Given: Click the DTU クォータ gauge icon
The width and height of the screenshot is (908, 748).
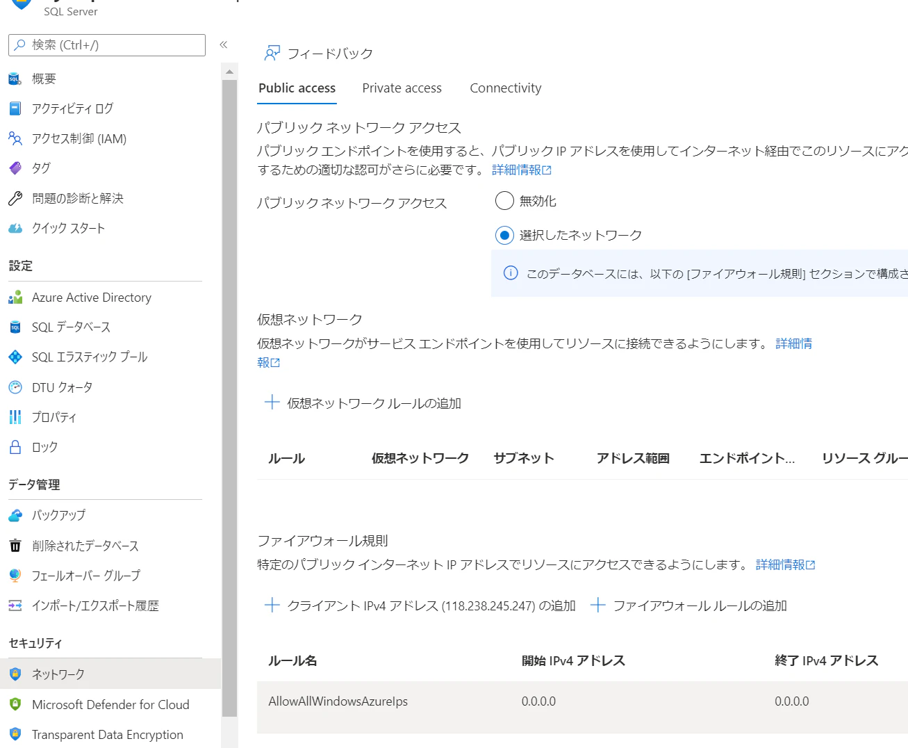Looking at the screenshot, I should pyautogui.click(x=15, y=387).
